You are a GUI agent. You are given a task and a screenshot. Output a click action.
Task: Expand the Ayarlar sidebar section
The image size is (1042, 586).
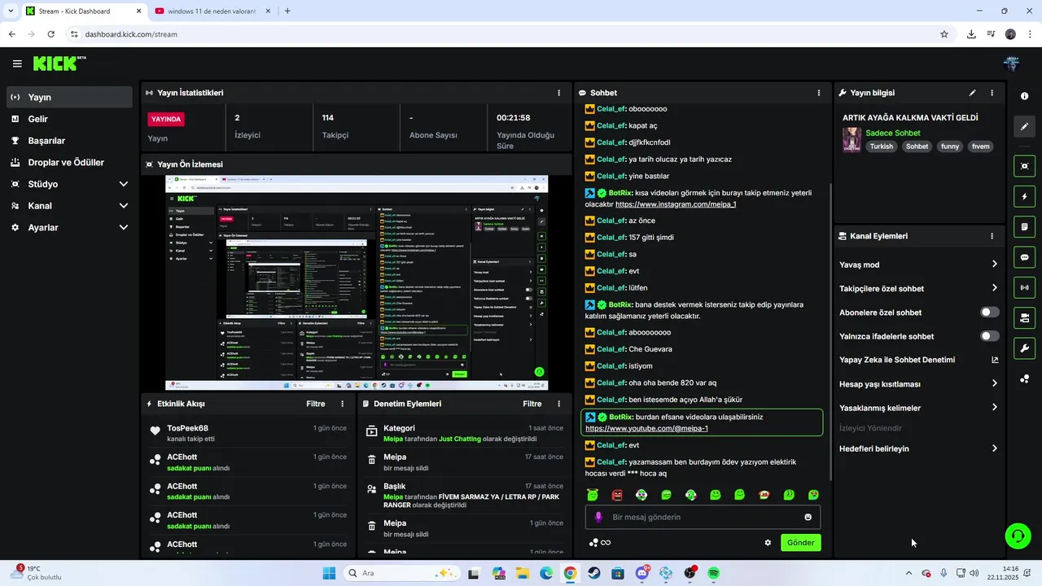[x=123, y=228]
